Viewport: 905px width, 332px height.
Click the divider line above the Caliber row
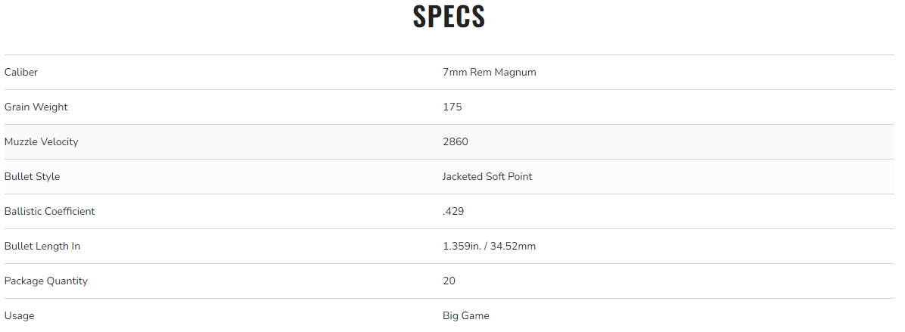449,54
